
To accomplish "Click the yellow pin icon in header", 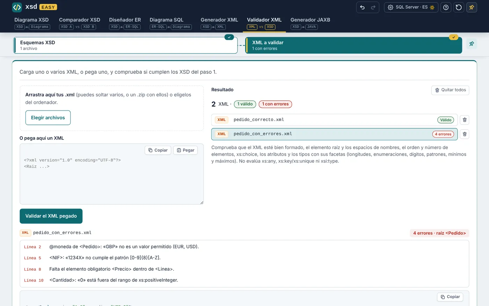I will (472, 7).
